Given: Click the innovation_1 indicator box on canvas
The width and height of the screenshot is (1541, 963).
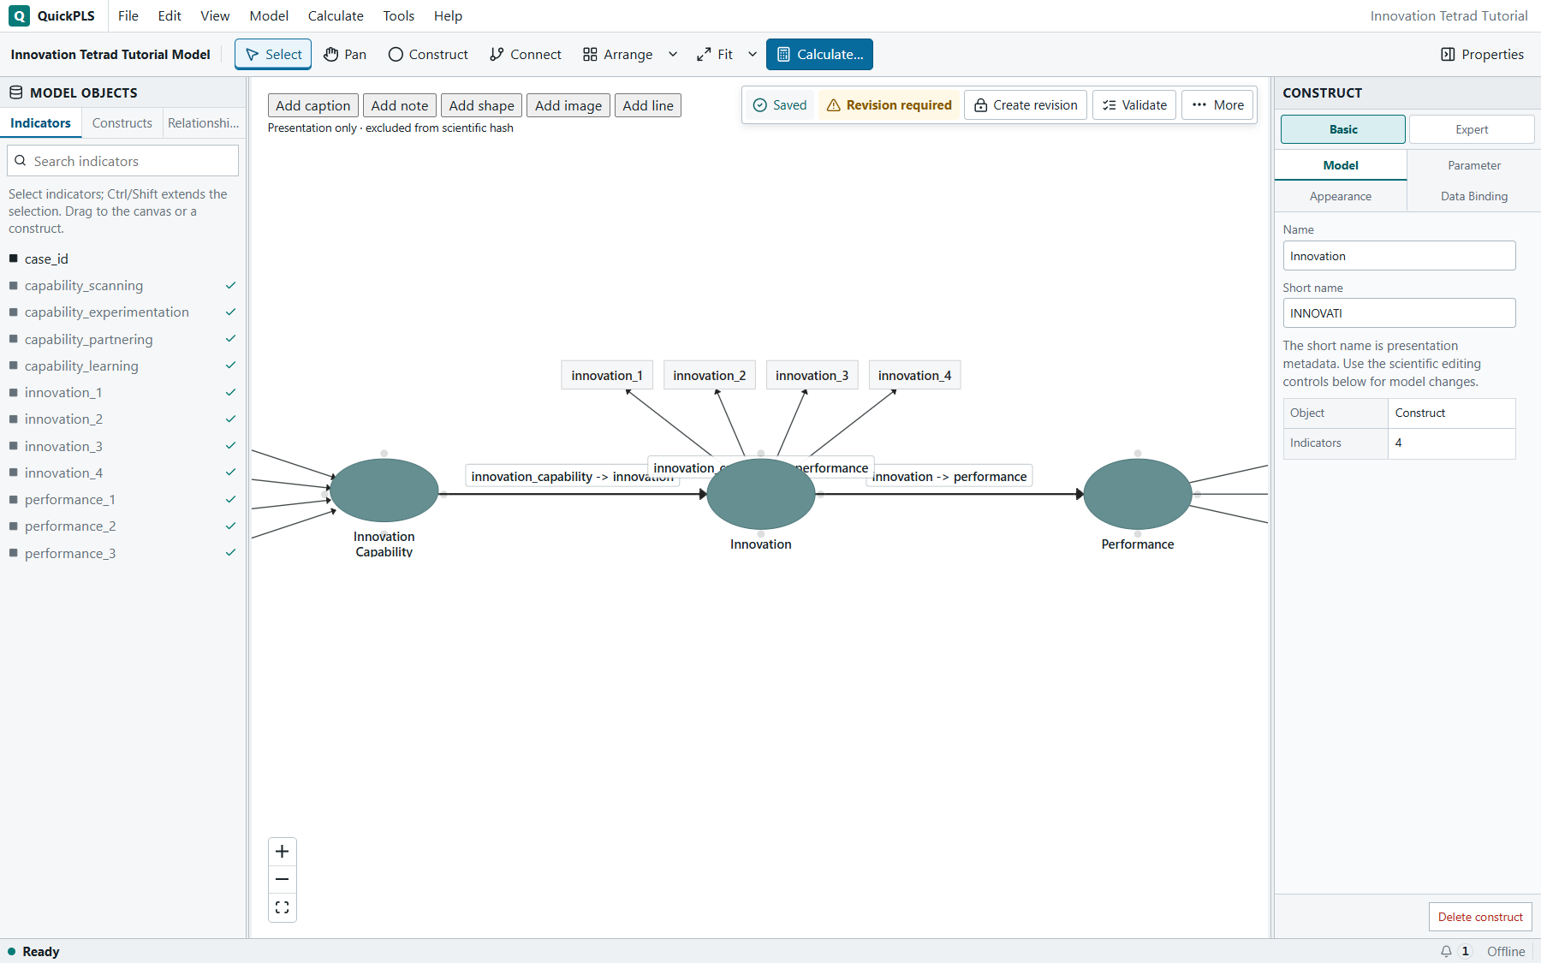Looking at the screenshot, I should [607, 375].
